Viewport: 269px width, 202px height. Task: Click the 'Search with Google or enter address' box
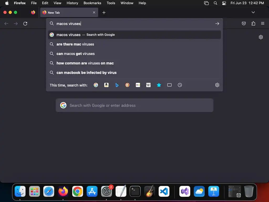[x=134, y=105]
